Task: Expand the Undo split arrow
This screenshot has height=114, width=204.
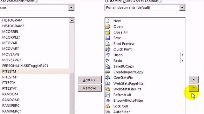Action: 182,55
